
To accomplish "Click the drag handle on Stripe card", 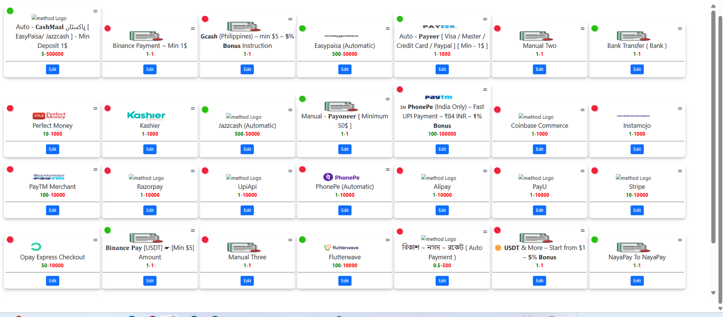I will [x=680, y=171].
